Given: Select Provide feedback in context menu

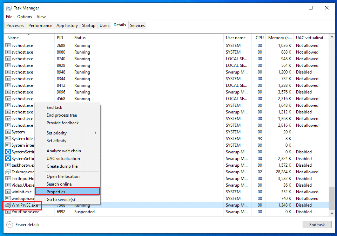Looking at the screenshot, I should [67, 123].
